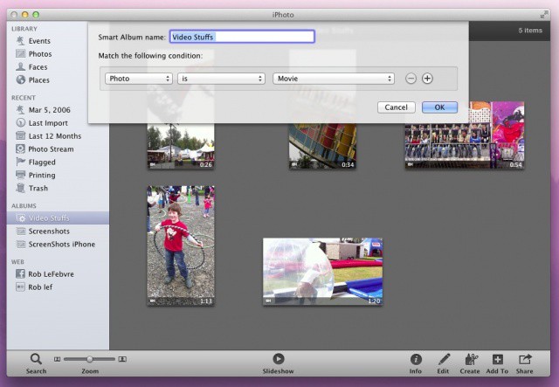Image resolution: width=559 pixels, height=387 pixels.
Task: Click the Smart Album name field
Action: pos(241,37)
